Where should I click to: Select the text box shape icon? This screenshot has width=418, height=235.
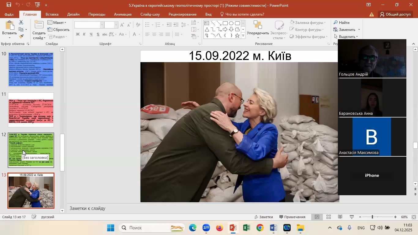coord(207,23)
